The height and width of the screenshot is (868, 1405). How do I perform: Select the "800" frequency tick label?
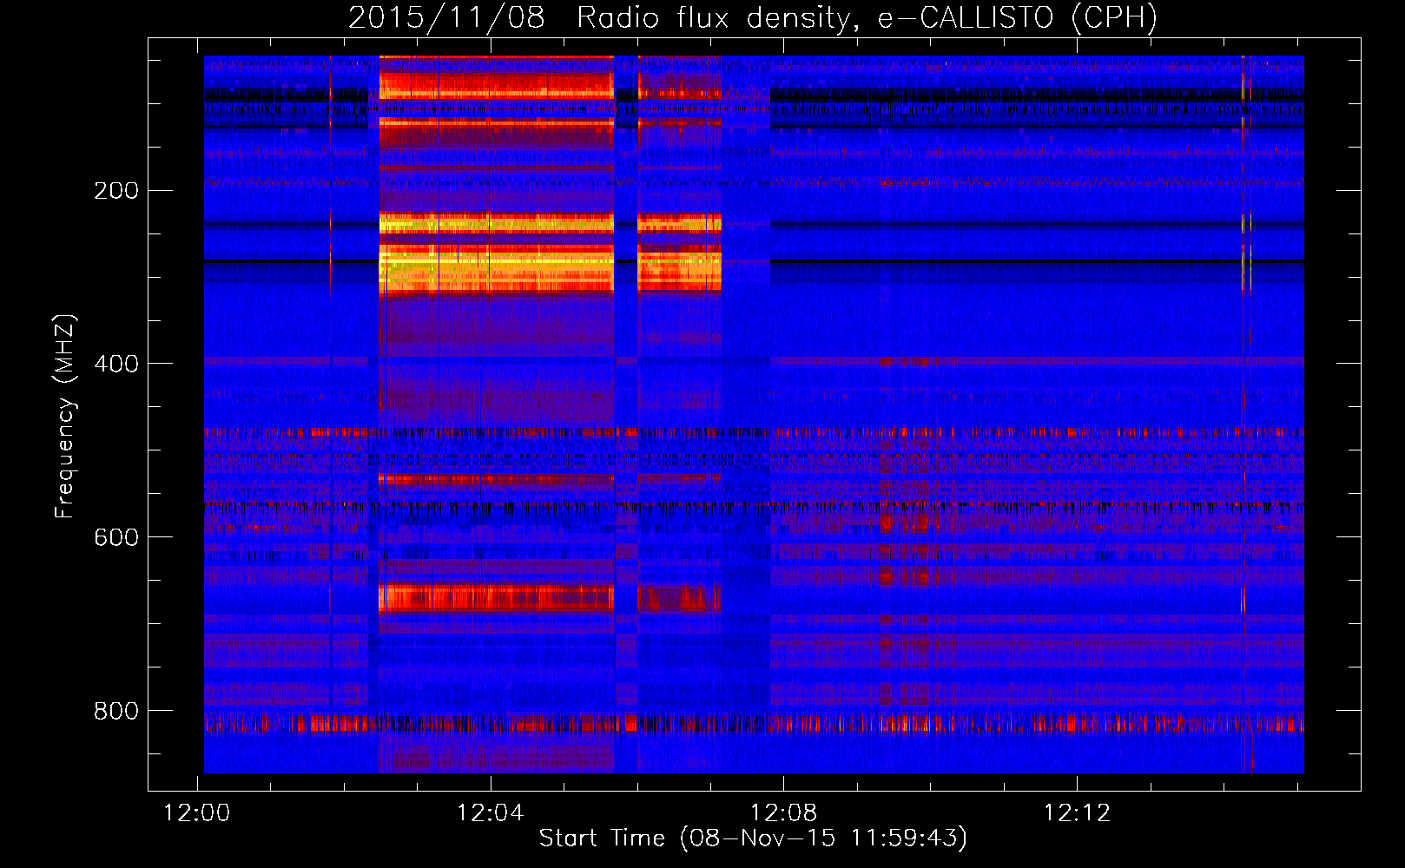(116, 711)
